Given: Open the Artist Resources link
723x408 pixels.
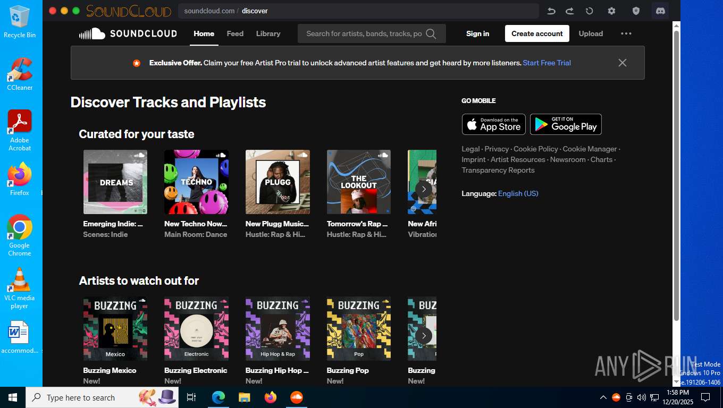Looking at the screenshot, I should tap(518, 159).
